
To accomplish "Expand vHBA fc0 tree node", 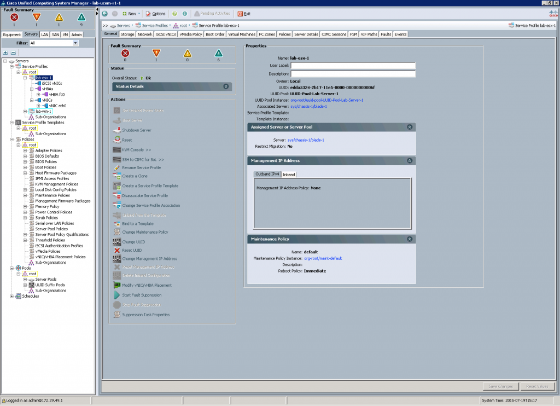I will point(38,95).
